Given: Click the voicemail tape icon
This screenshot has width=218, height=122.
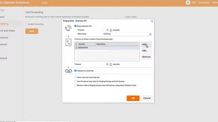Looking at the screenshot, I should 68,71.
